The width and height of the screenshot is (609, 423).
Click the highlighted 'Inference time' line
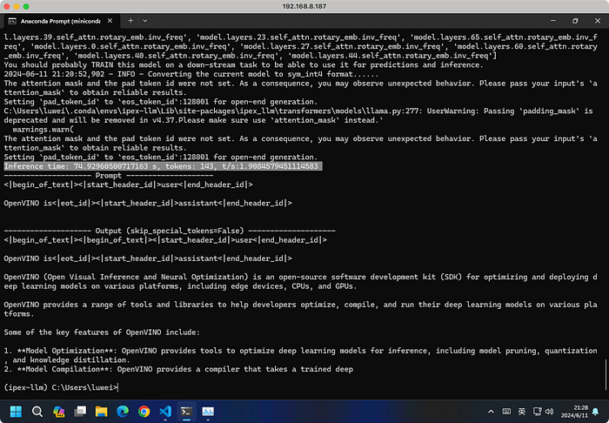click(163, 166)
